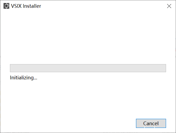
Task: Click the installation progress bar
Action: pos(88,68)
